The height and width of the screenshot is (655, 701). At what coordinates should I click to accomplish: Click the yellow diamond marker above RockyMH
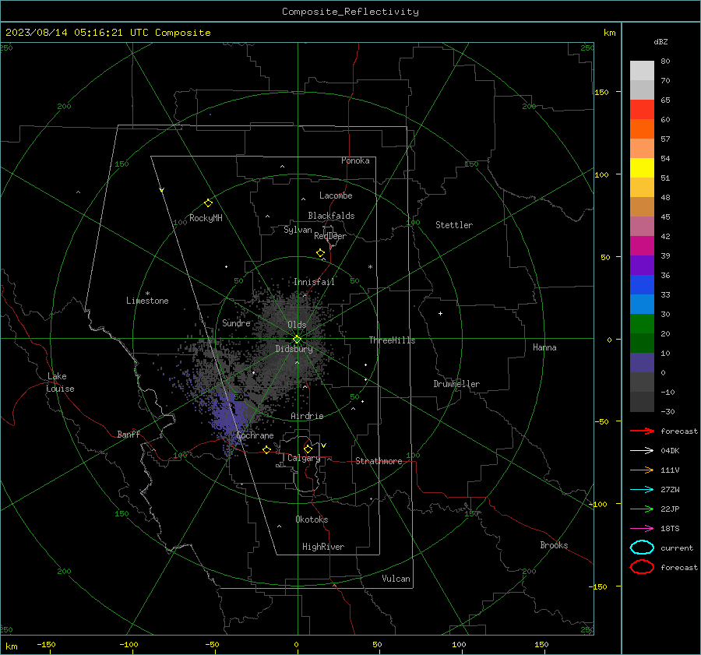pyautogui.click(x=208, y=203)
